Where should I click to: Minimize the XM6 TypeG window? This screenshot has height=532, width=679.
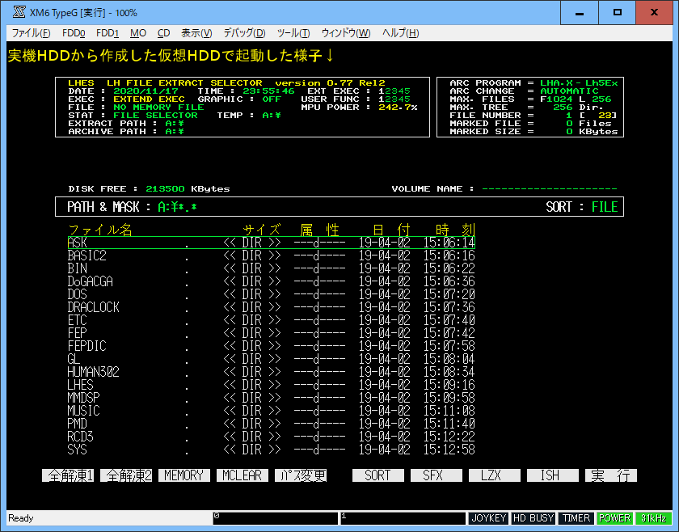[580, 13]
